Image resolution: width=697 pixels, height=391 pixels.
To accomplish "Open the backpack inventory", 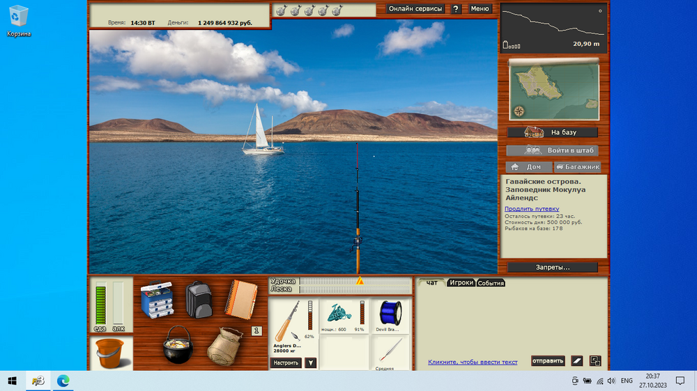I will (199, 299).
